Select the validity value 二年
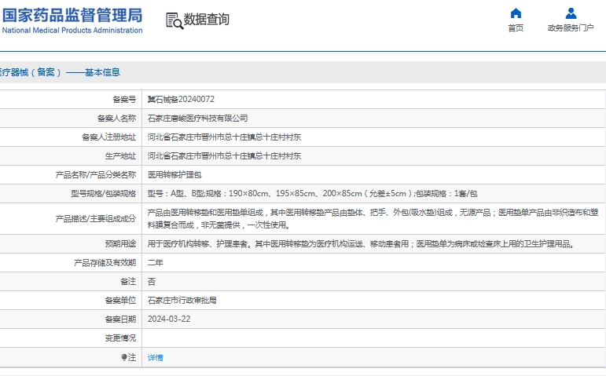The image size is (606, 376). pos(156,263)
